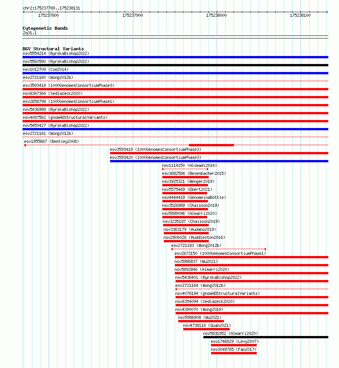Click the 175237900 ruler position label
The image size is (339, 368).
pyautogui.click(x=133, y=16)
